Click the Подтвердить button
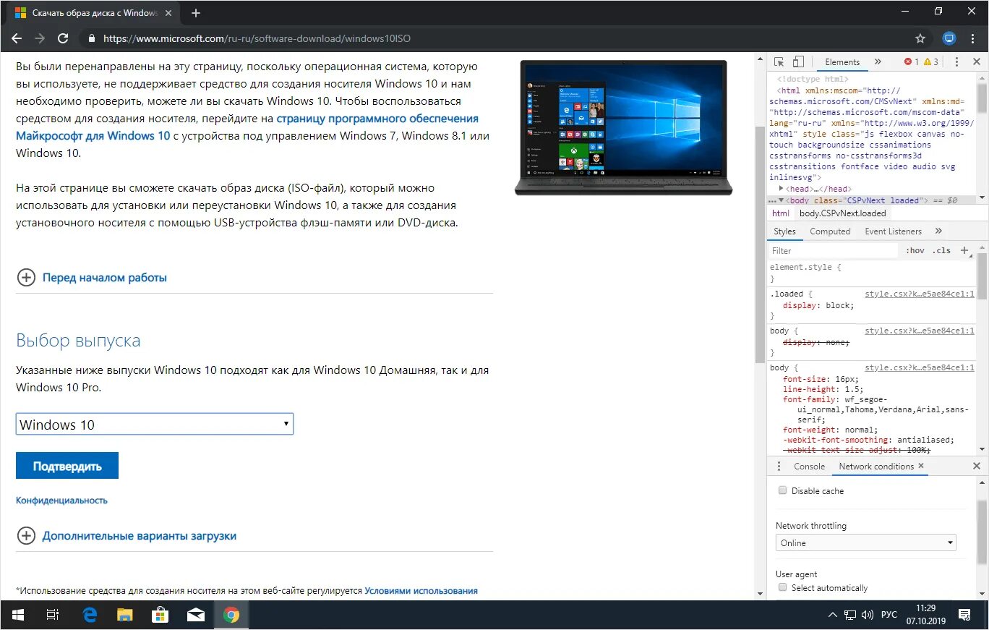 click(x=67, y=466)
